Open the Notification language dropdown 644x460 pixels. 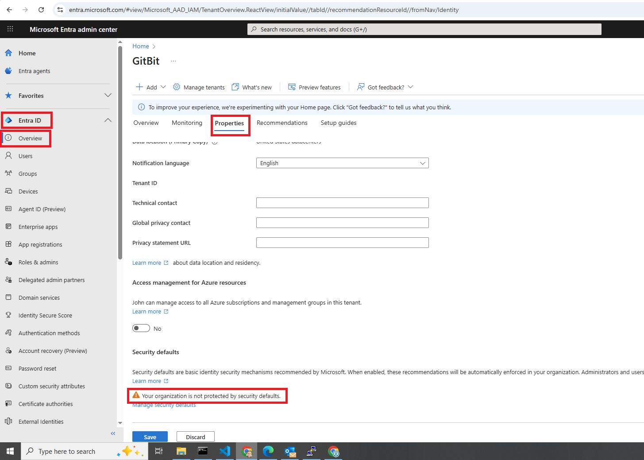(342, 163)
